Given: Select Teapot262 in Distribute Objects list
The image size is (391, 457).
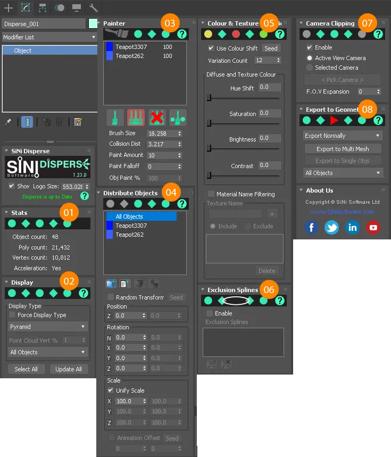Looking at the screenshot, I should click(x=129, y=235).
